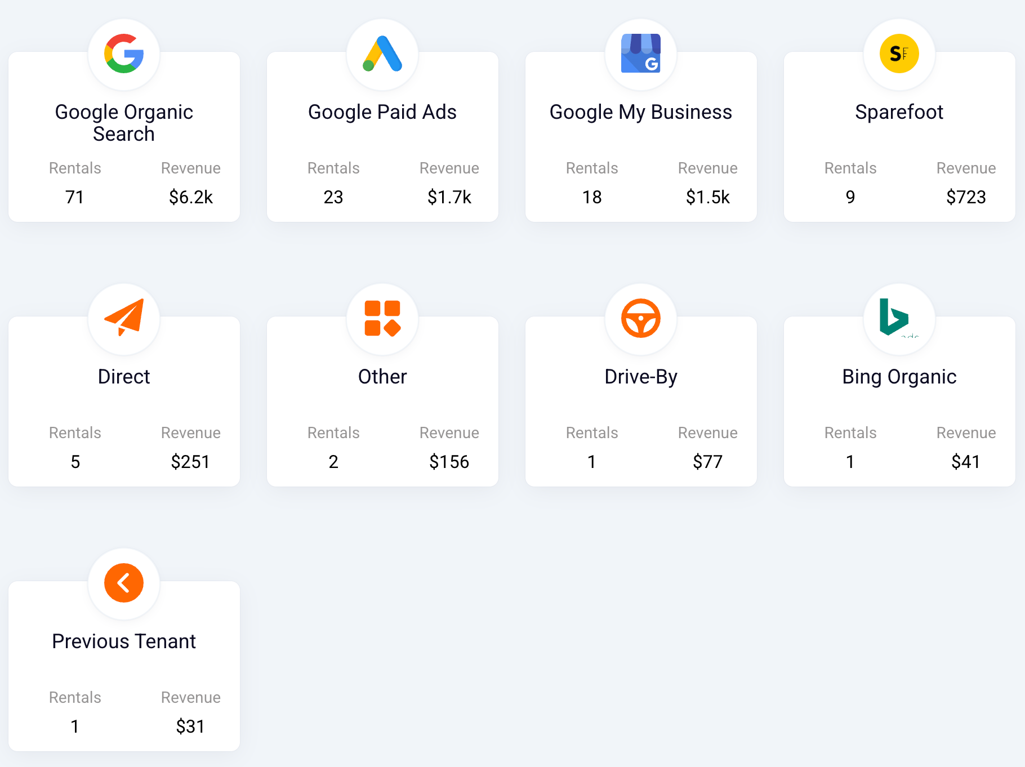Click the Google Paid Ads logo
Viewport: 1025px width, 767px height.
382,54
